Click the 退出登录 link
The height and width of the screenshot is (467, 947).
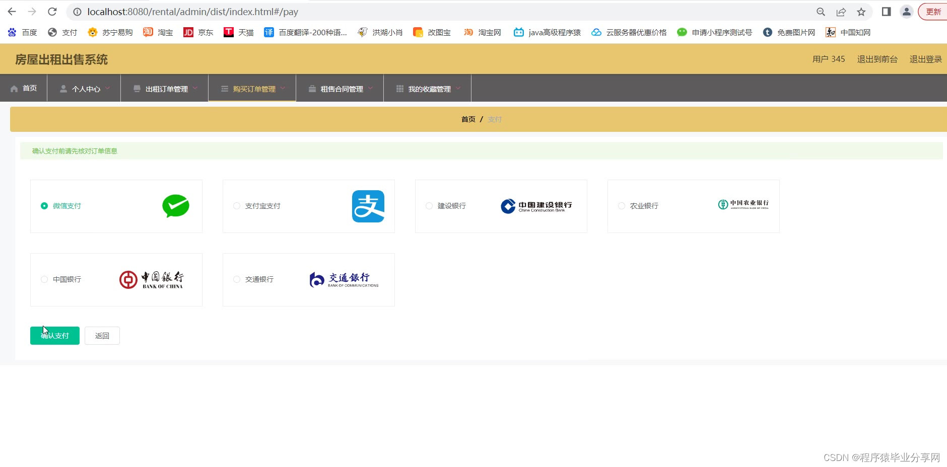(926, 59)
